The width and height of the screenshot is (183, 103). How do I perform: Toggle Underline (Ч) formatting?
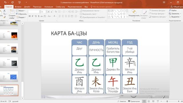click(x=35, y=16)
